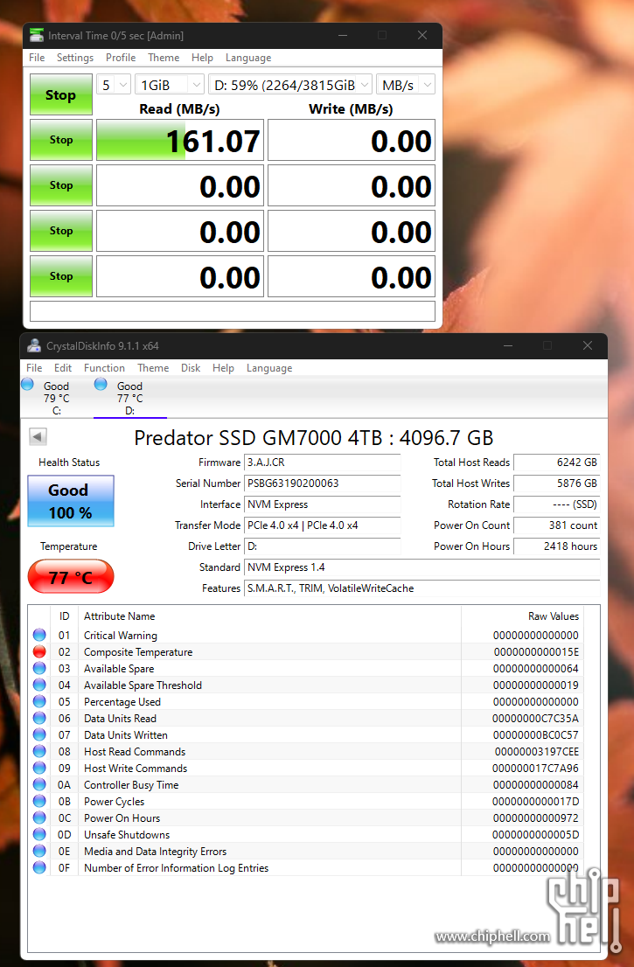This screenshot has height=967, width=634.
Task: Click the Critical Warning status orb
Action: click(x=39, y=635)
